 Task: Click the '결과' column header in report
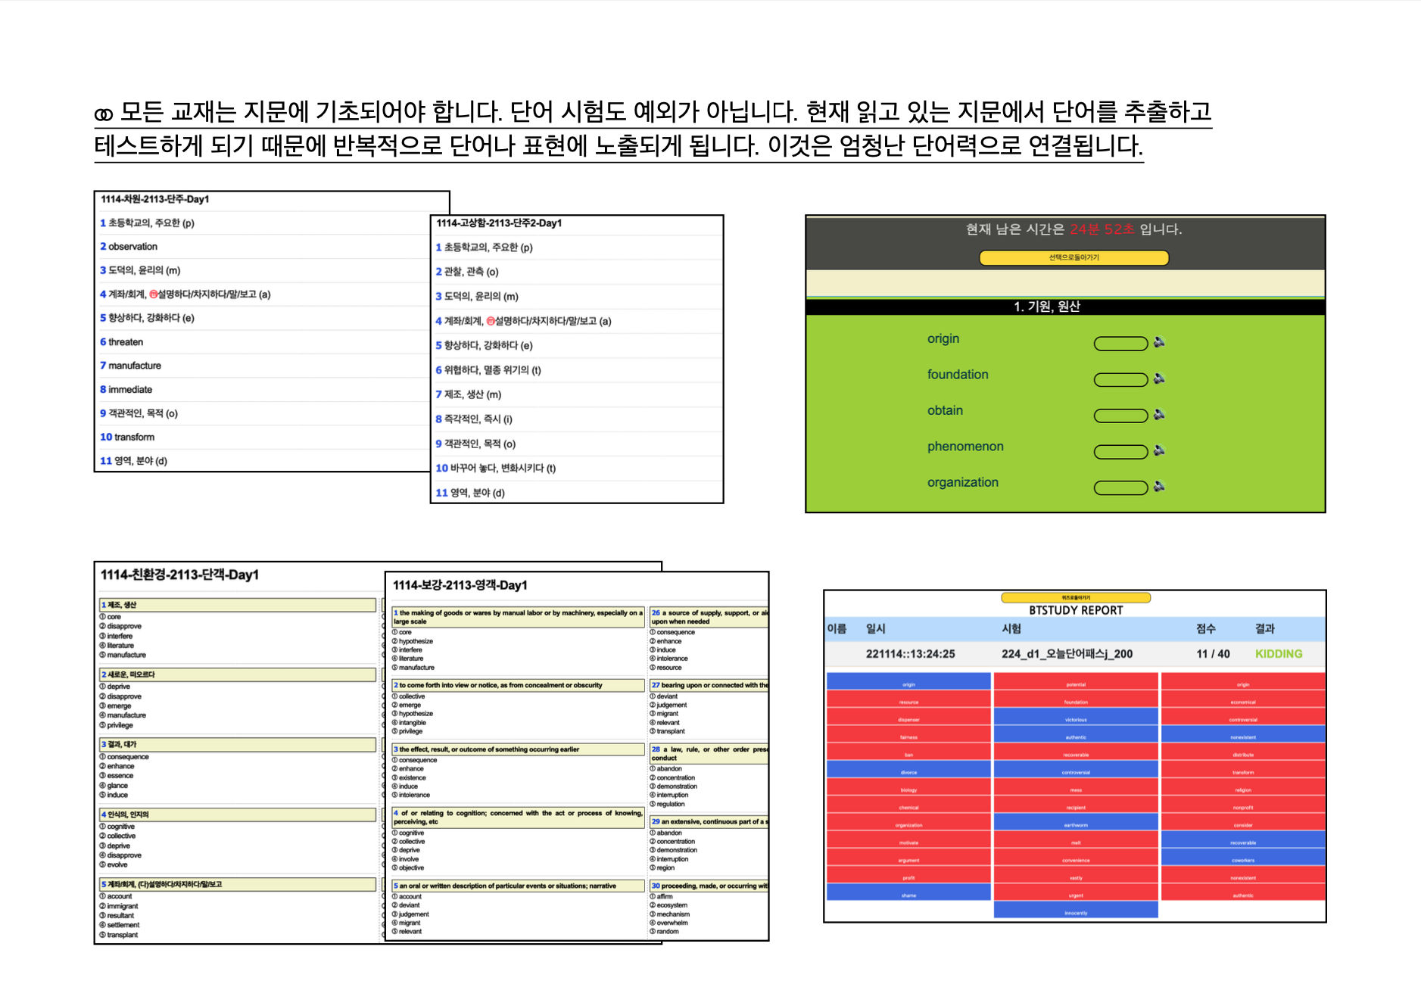pos(1264,629)
